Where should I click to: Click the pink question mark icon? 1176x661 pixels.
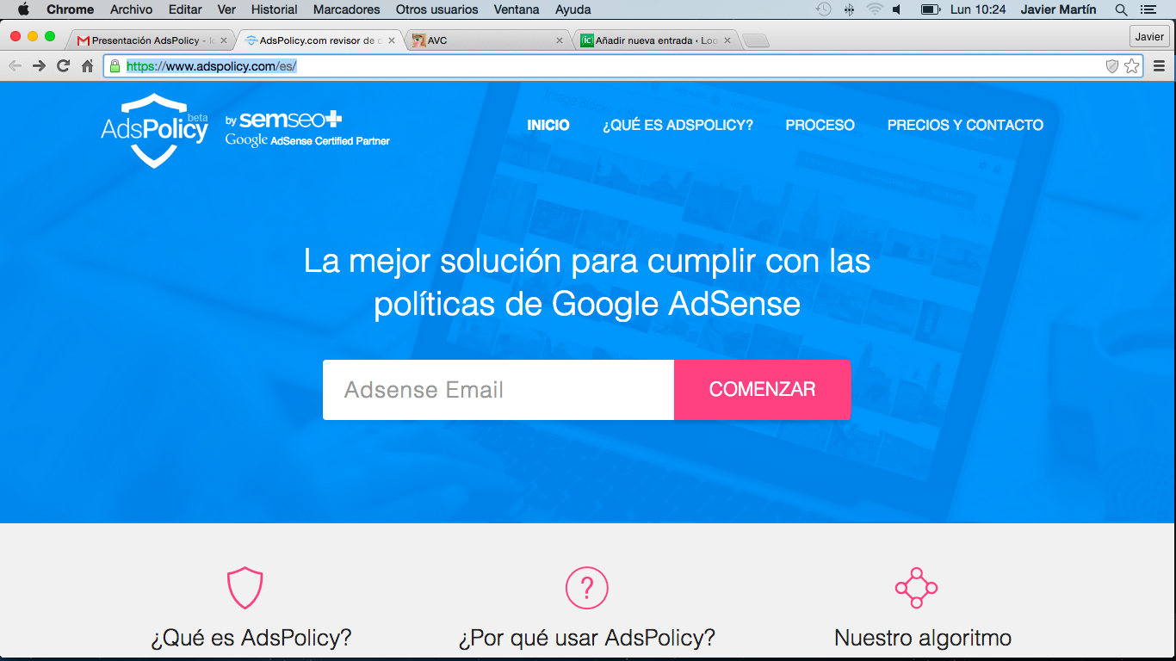pos(587,588)
